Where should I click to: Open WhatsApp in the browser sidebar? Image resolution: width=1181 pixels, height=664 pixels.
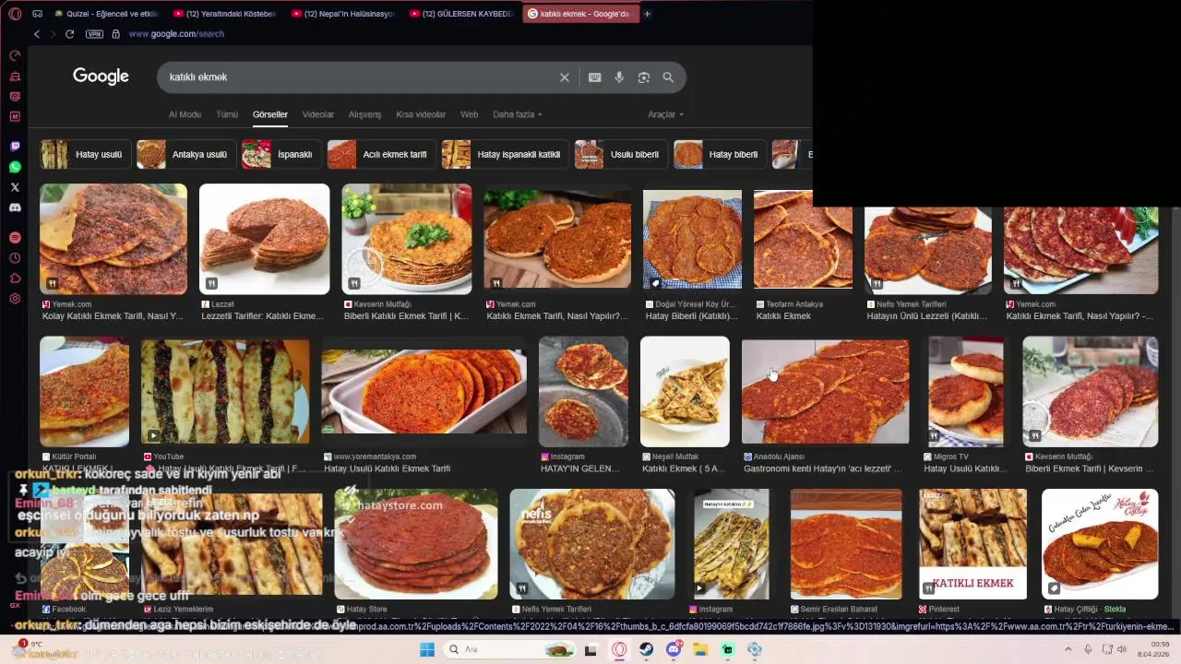coord(15,167)
